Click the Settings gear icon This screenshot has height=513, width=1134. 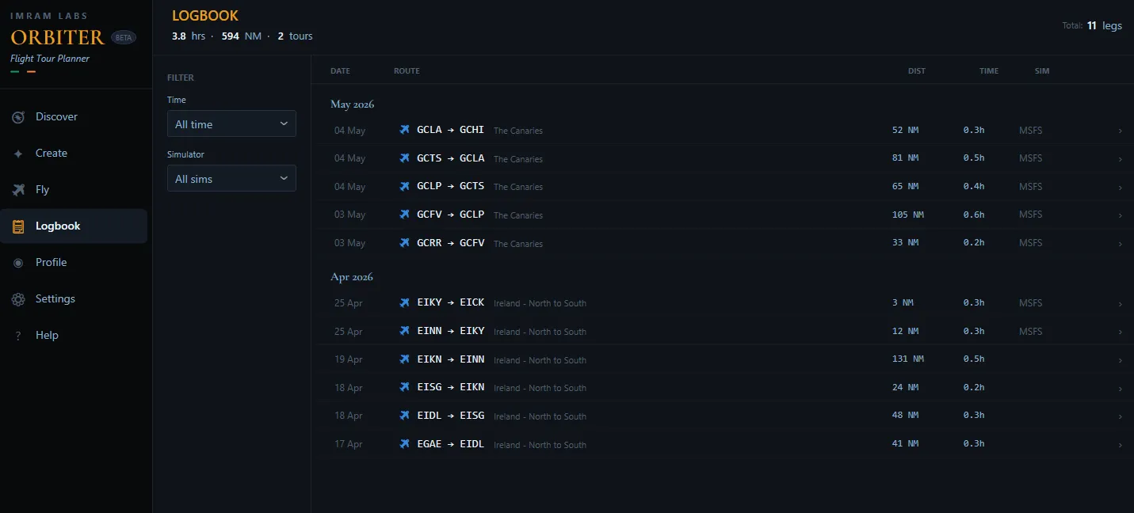tap(18, 299)
